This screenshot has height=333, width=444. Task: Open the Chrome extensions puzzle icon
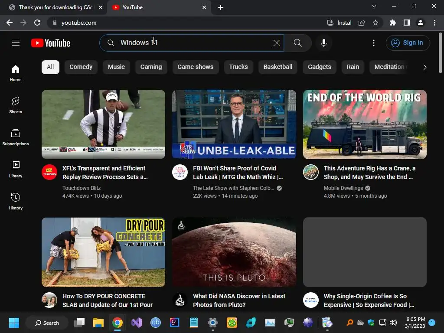[x=392, y=23]
